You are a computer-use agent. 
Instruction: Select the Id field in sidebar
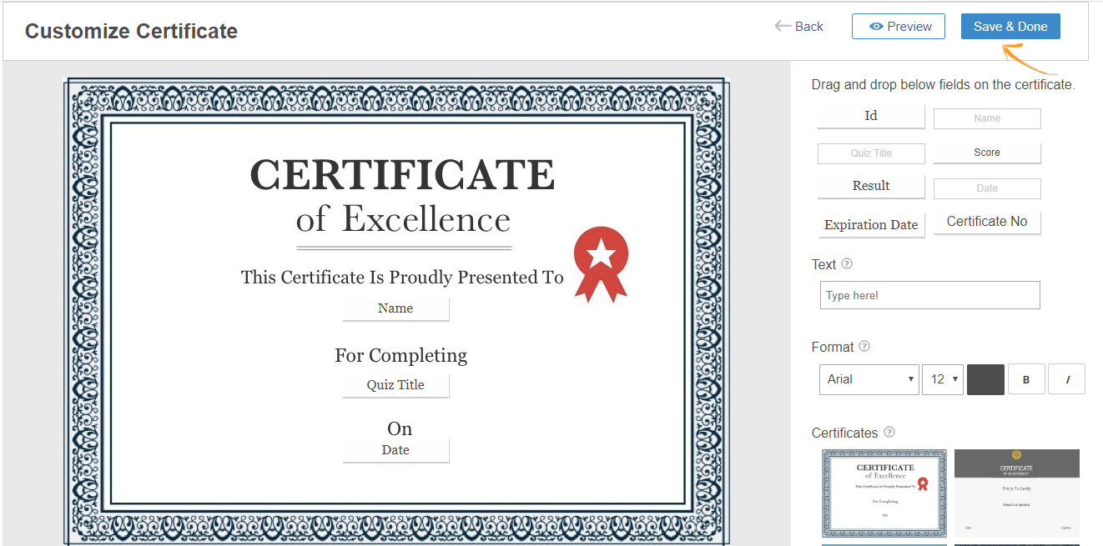pos(871,117)
